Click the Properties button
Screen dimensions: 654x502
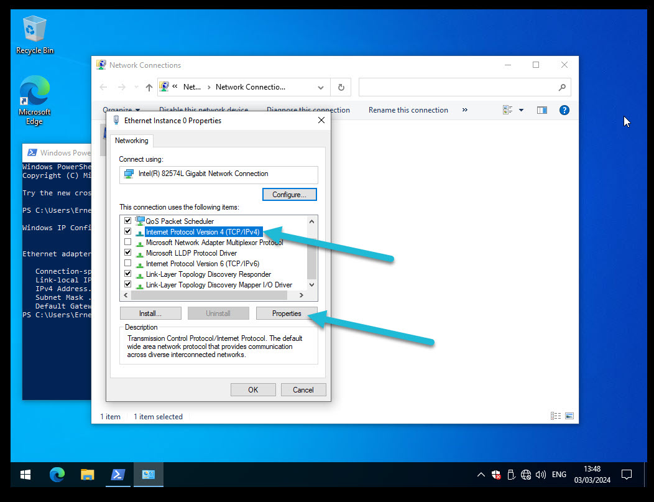(x=286, y=314)
